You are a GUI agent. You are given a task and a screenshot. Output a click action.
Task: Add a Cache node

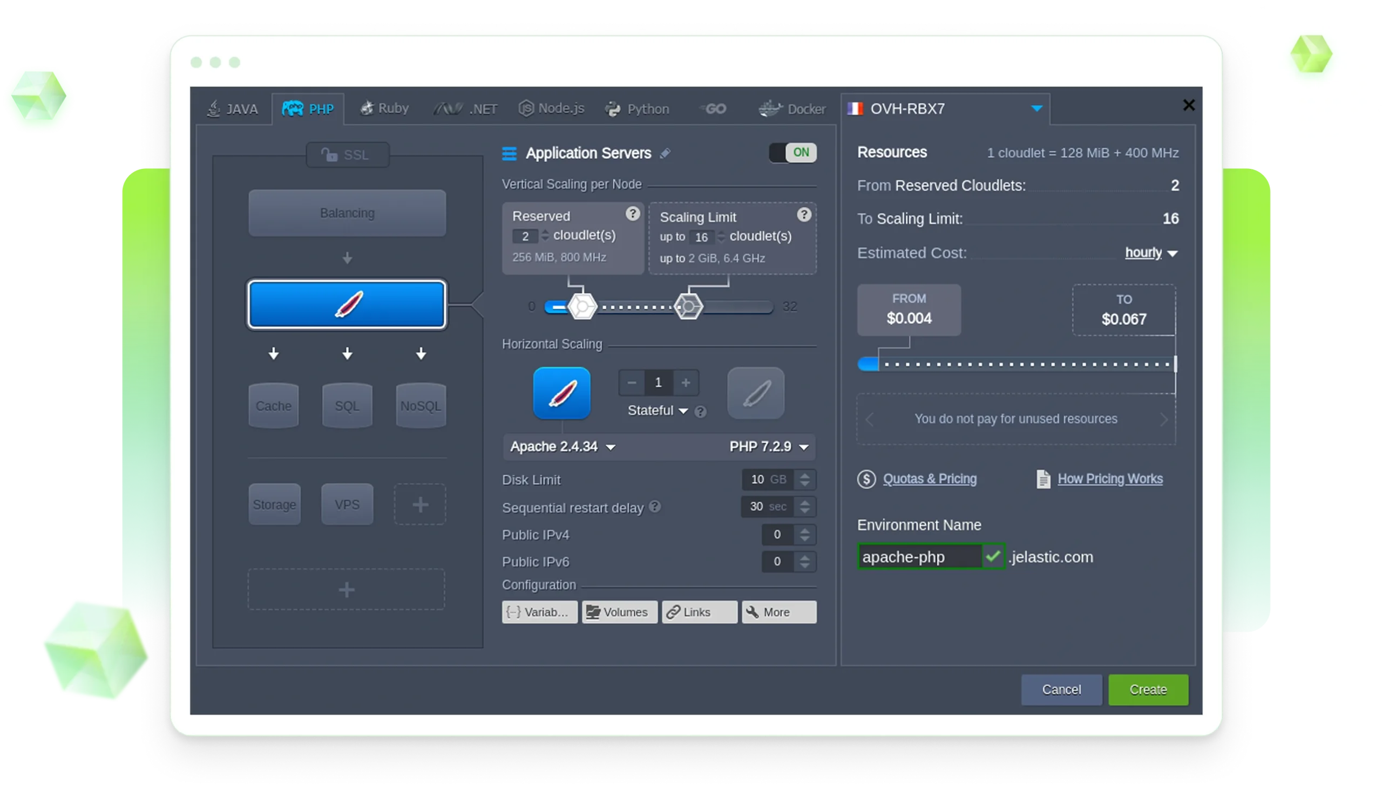pyautogui.click(x=273, y=406)
